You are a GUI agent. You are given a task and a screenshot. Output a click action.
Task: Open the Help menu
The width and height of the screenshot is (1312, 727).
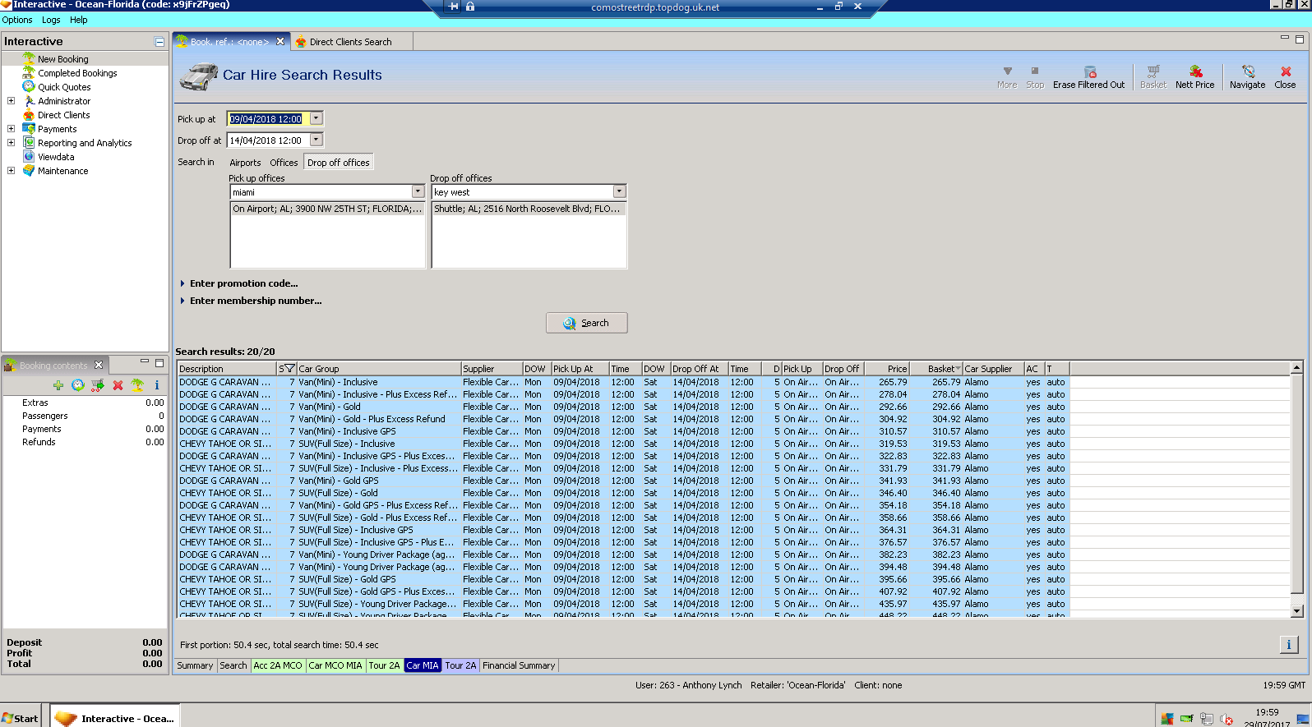point(79,20)
